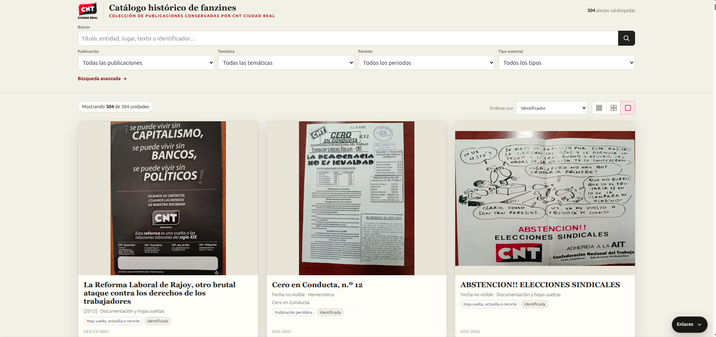Screen dimensions: 716x337
Task: Switch to the four-tile grid view
Action: [x=614, y=108]
